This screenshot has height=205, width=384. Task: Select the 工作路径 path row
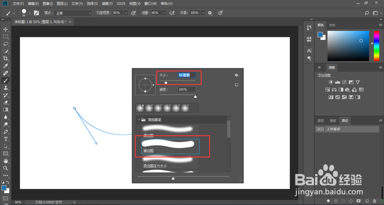347,129
